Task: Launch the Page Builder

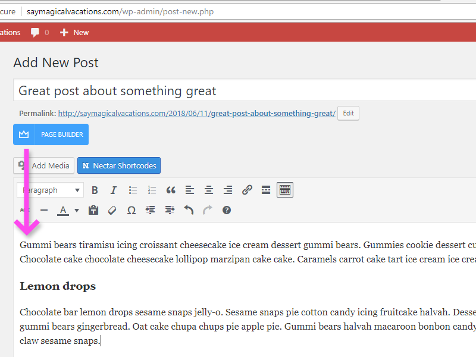Action: pyautogui.click(x=51, y=134)
